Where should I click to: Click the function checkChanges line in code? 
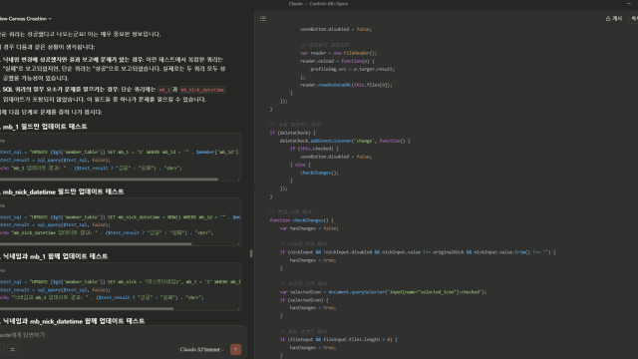point(301,220)
